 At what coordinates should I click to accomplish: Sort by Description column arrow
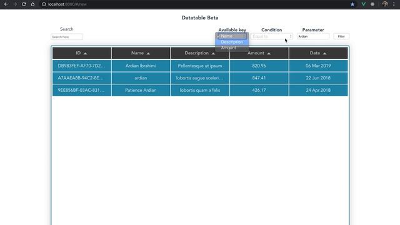click(213, 53)
